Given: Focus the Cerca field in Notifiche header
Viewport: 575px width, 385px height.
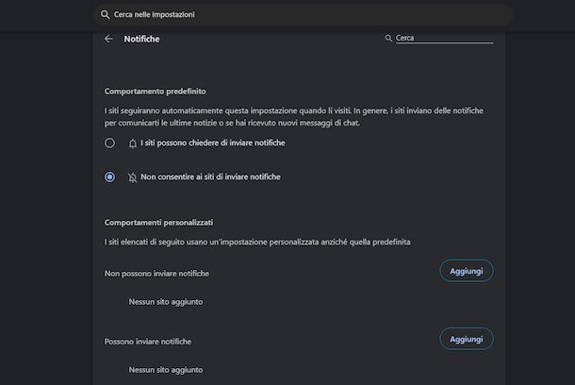Looking at the screenshot, I should click(445, 38).
